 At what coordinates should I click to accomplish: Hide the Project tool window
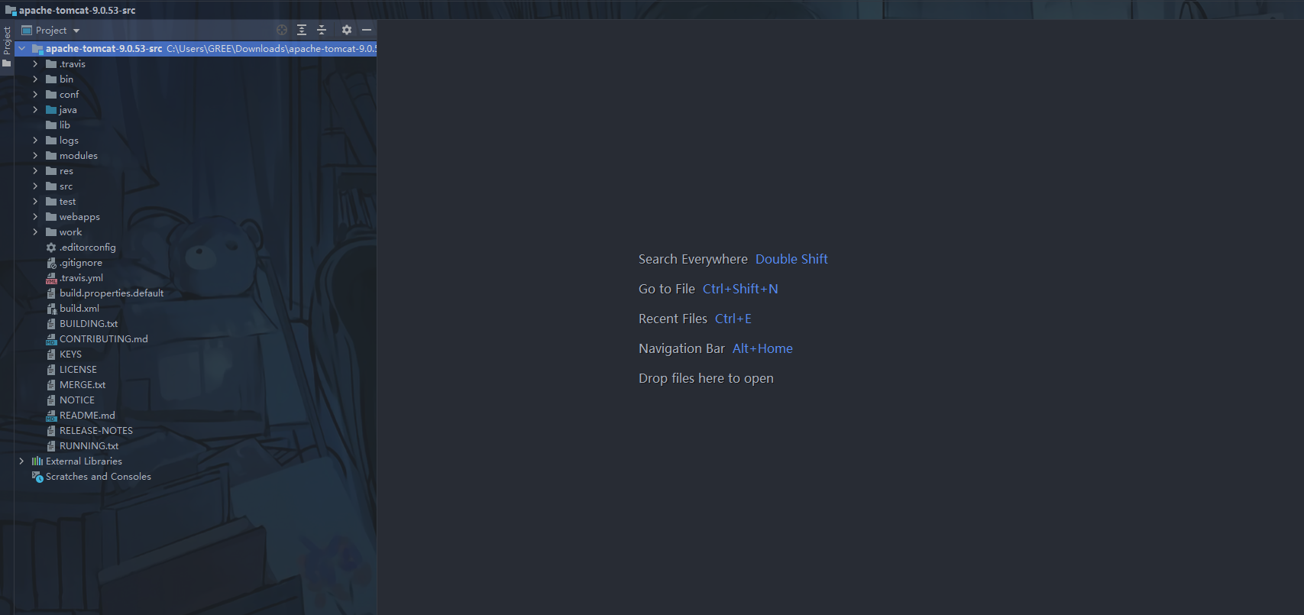(x=367, y=30)
